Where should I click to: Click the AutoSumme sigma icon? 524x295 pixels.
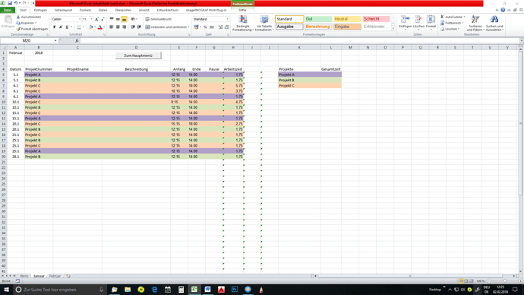pos(442,17)
